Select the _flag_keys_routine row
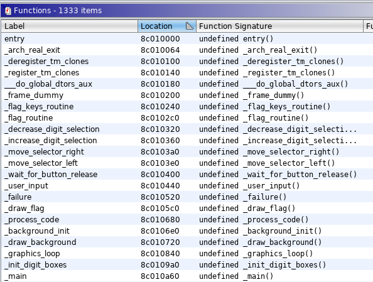This screenshot has height=282, width=373. point(186,106)
